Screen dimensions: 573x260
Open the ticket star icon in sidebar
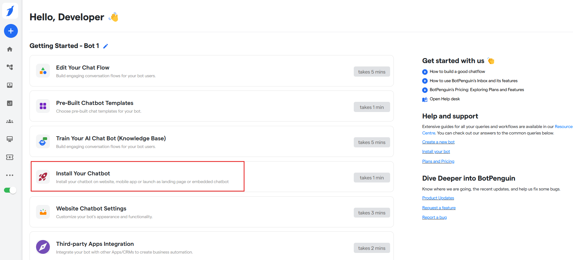[10, 157]
